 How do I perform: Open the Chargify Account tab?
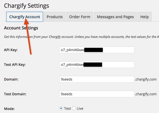(x=25, y=17)
